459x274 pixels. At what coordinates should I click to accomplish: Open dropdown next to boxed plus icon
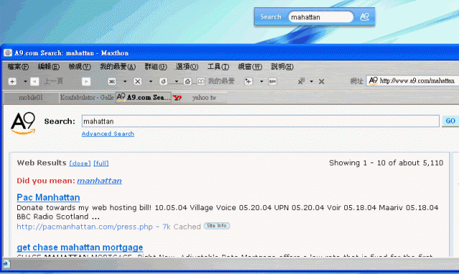tap(261, 81)
